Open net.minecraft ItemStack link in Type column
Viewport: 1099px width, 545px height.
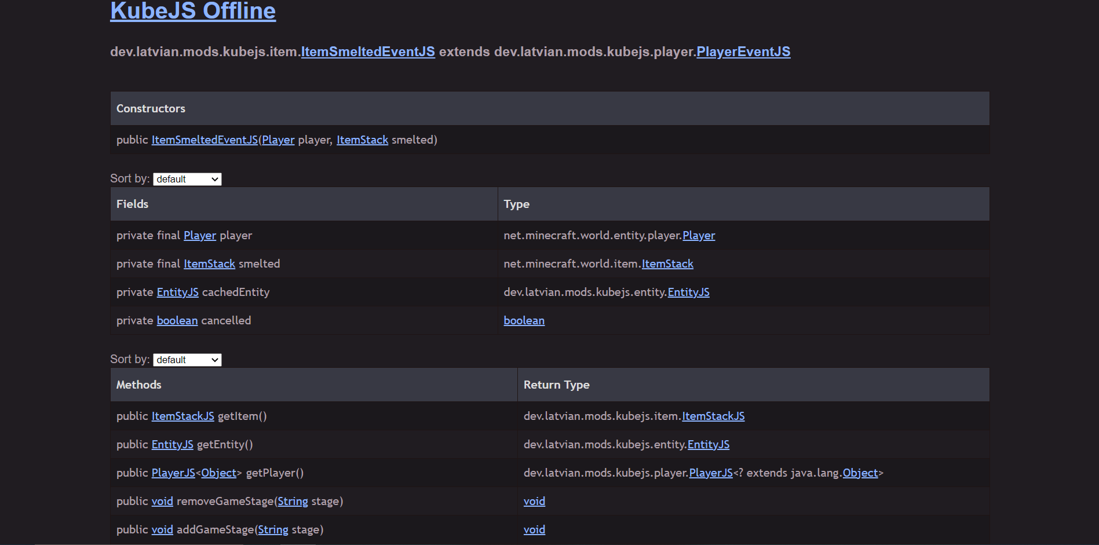coord(667,264)
